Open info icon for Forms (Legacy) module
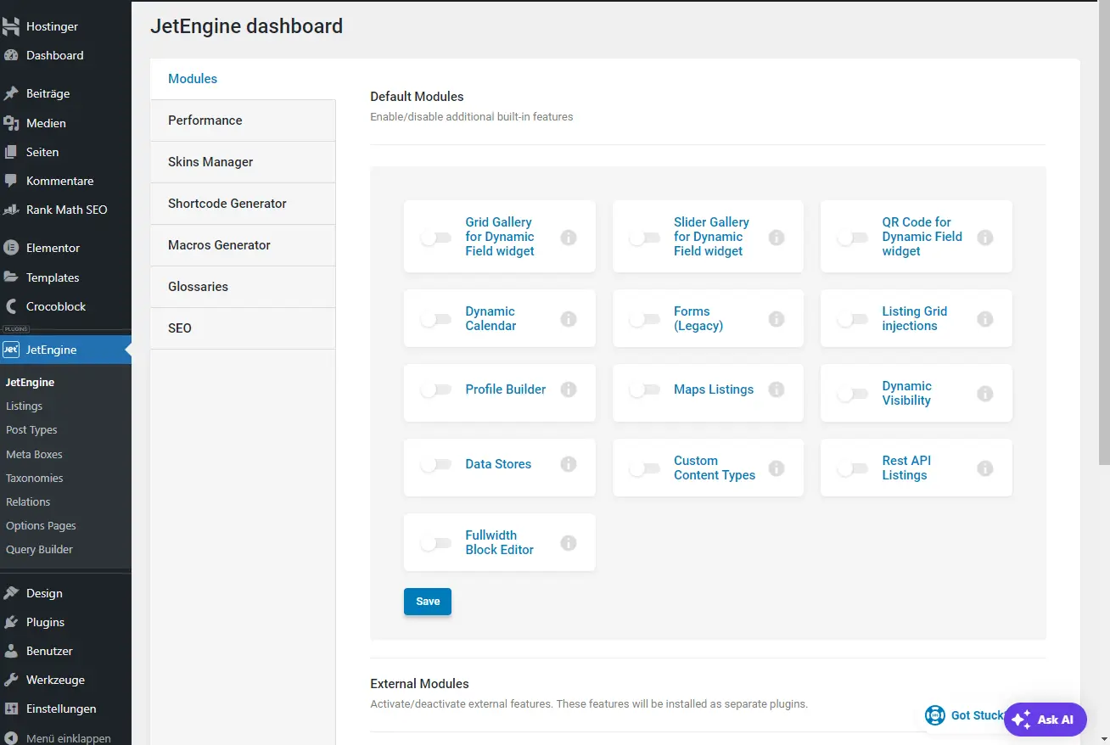1110x745 pixels. point(776,319)
